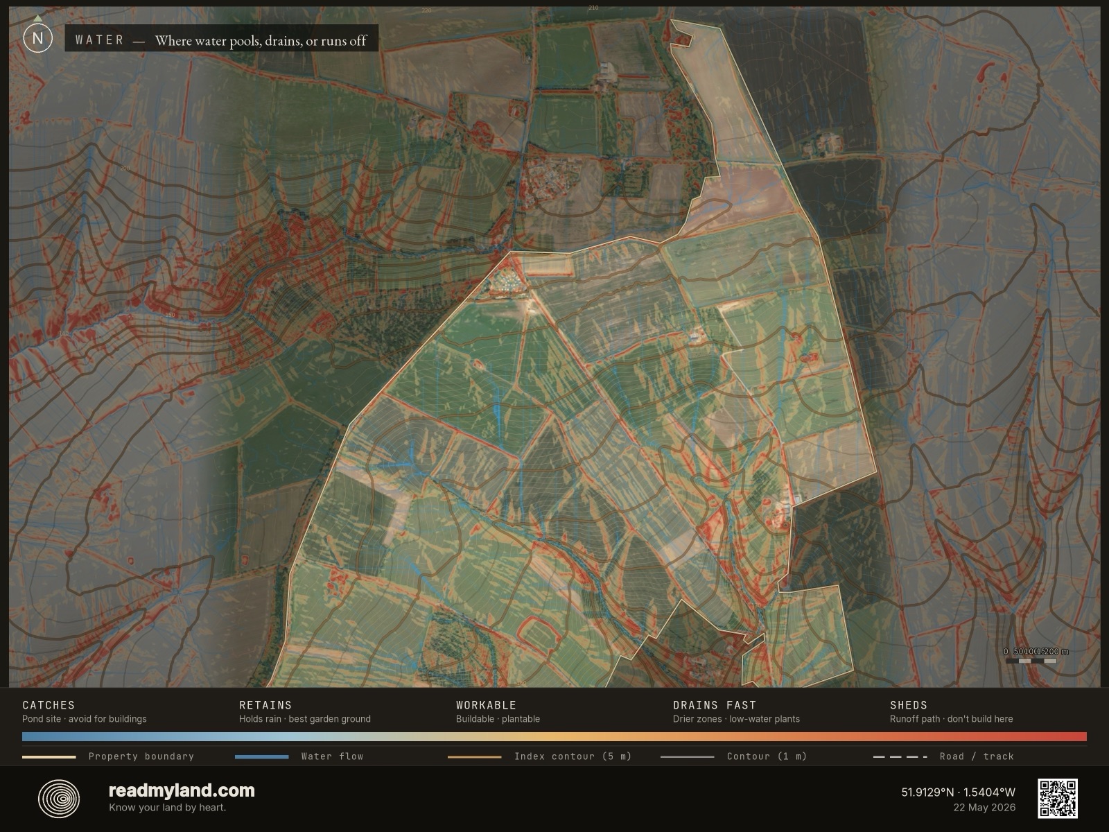Click the WATER map title label
The height and width of the screenshot is (832, 1109).
coord(100,40)
